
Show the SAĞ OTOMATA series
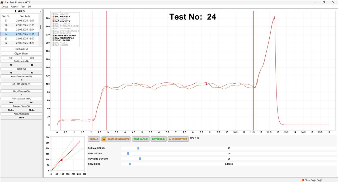(x=62, y=28)
